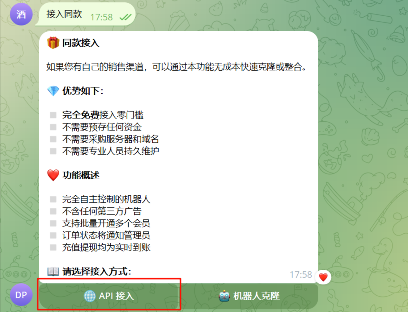Viewport: 408px width, 312px height.
Task: Click the 机器人克隆 button
Action: pos(249,296)
